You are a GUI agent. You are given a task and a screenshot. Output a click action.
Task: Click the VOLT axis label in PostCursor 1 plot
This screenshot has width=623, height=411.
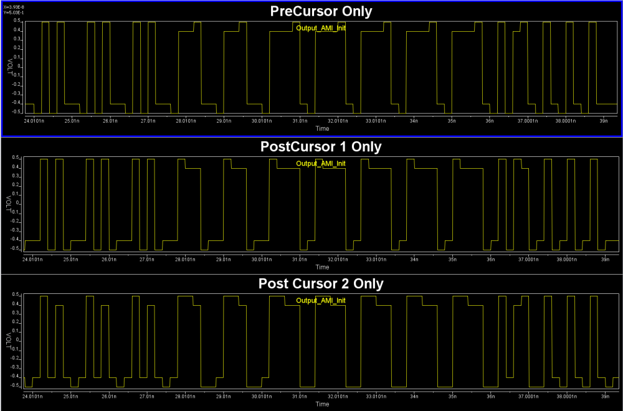(x=9, y=204)
